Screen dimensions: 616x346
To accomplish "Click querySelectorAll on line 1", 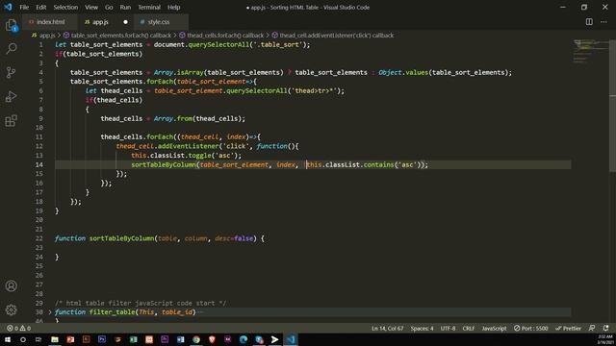I will point(218,45).
